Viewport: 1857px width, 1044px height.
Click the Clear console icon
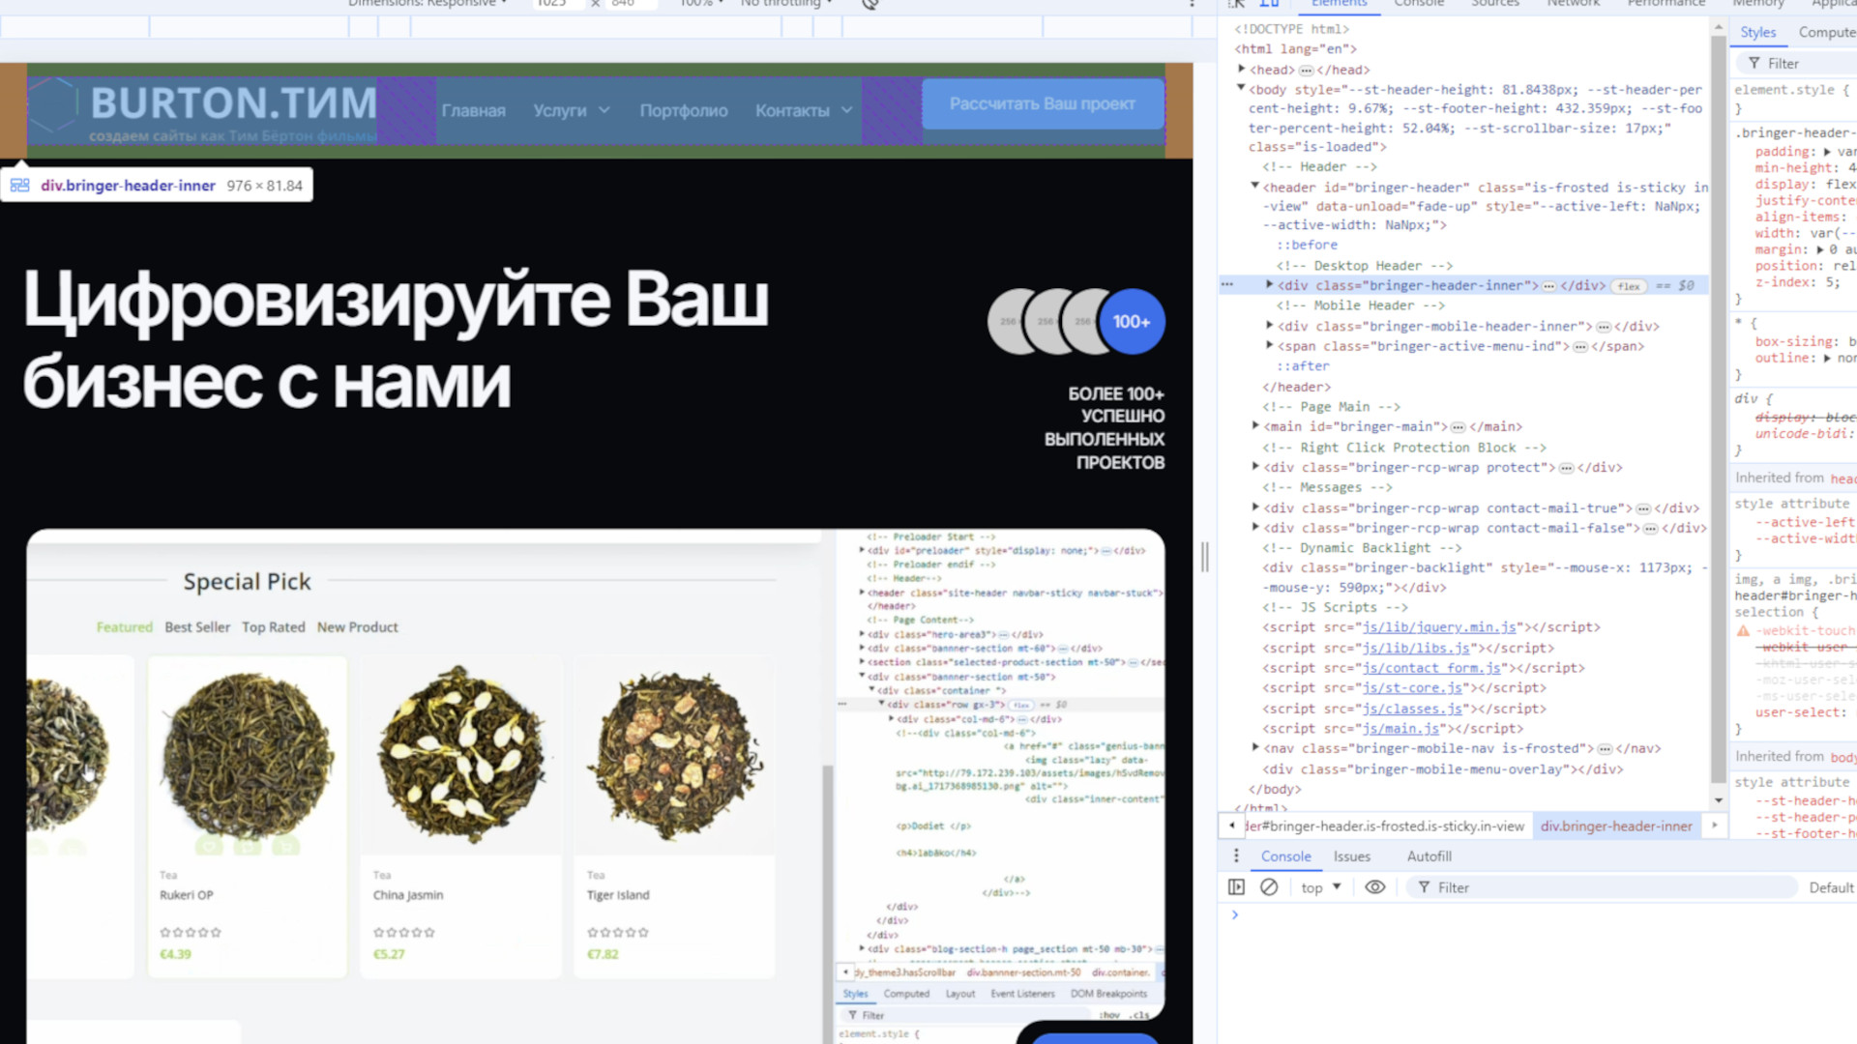1269,887
